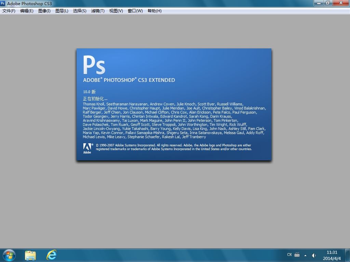This screenshot has height=262, width=350.
Task: Click the large Ps logo on the splash screen
Action: click(94, 65)
